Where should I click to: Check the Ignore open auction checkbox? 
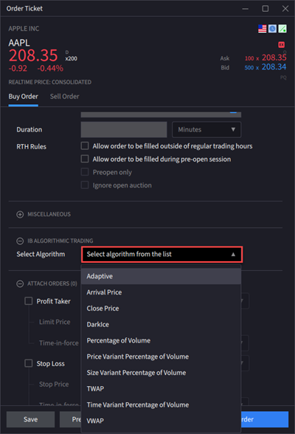pyautogui.click(x=85, y=185)
